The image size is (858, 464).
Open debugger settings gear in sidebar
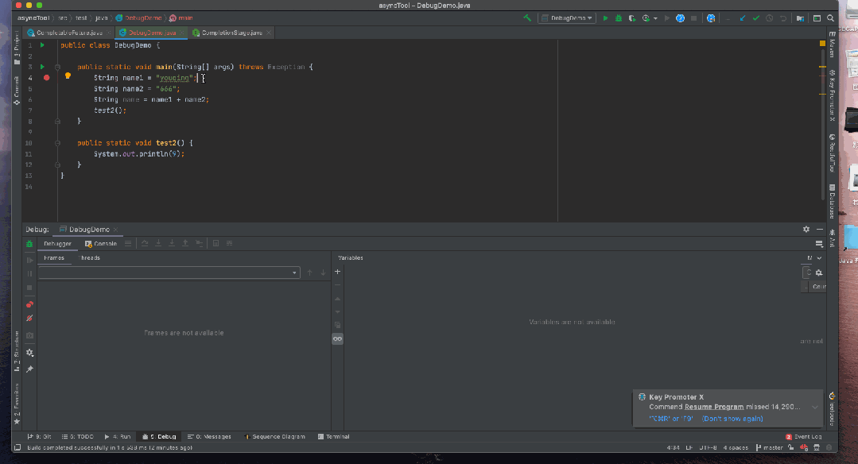pos(29,353)
